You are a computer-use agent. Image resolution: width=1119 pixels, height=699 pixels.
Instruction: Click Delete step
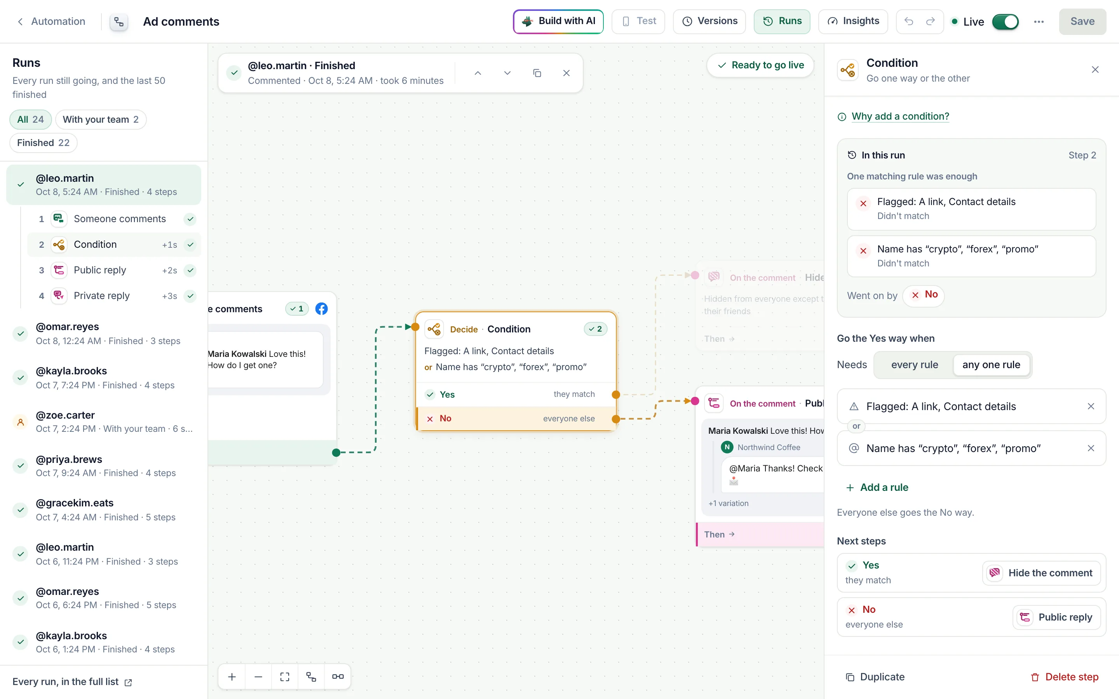tap(1065, 677)
